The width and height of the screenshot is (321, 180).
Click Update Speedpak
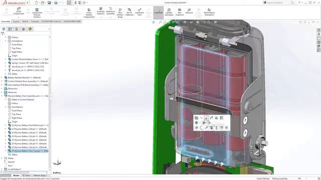[169, 12]
